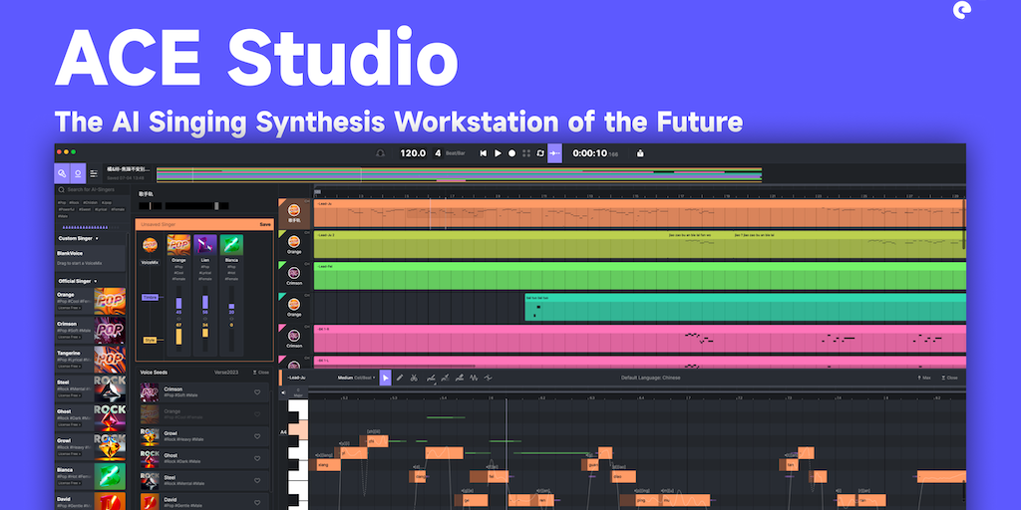The width and height of the screenshot is (1021, 510).
Task: Click the VoiceMix round POP icon
Action: tap(150, 245)
